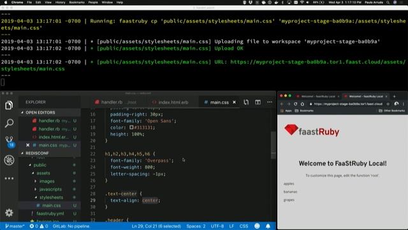Click the Upload OK line in the terminal

[229, 49]
